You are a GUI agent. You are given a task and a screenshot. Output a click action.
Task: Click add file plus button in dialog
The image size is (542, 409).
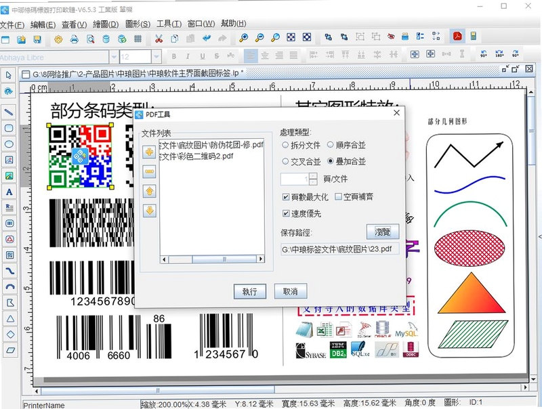point(149,152)
